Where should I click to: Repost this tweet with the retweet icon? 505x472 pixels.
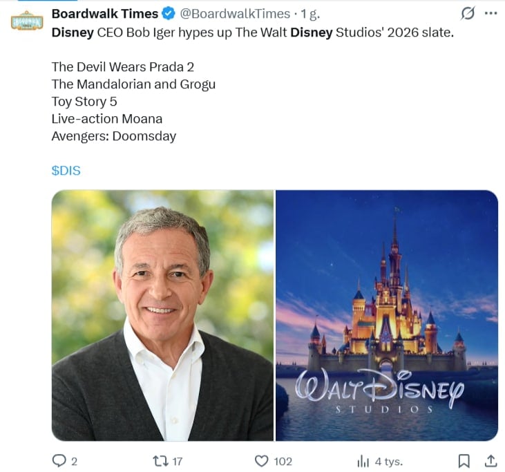coord(160,461)
